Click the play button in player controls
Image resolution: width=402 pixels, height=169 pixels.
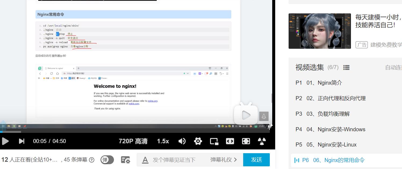tap(5, 141)
